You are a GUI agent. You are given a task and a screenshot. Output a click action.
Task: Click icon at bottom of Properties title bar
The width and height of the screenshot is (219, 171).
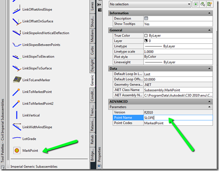click(100, 167)
